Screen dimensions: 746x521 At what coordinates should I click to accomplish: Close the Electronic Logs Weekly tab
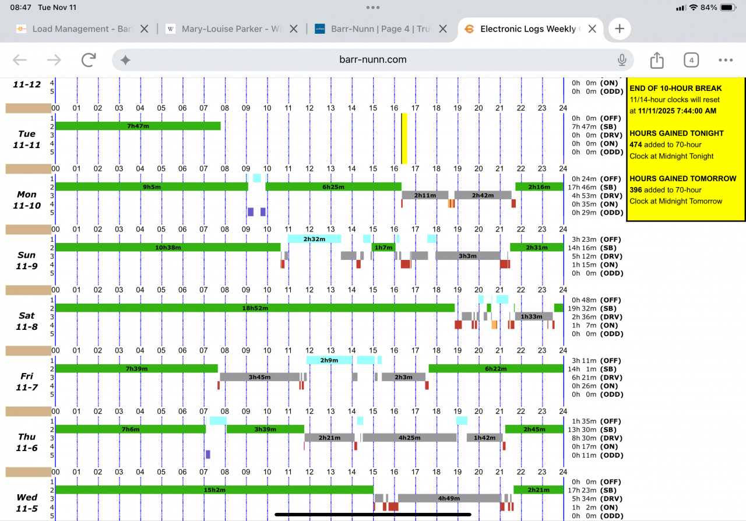(592, 29)
